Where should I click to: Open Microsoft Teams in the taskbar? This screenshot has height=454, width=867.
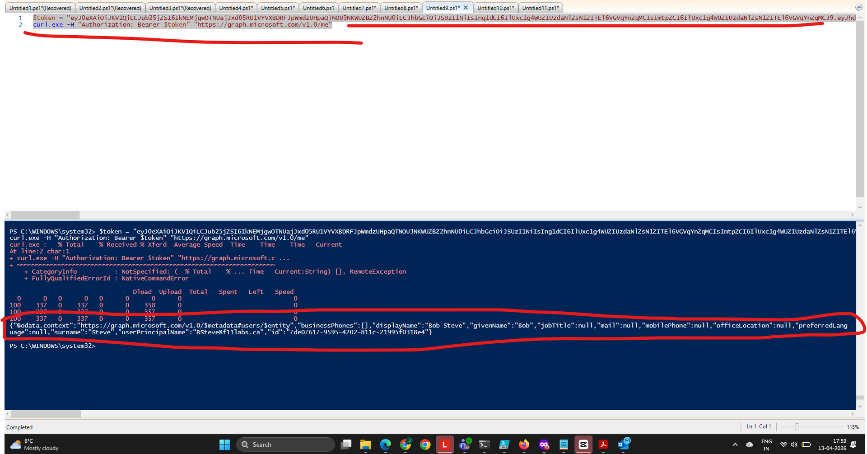pyautogui.click(x=465, y=445)
